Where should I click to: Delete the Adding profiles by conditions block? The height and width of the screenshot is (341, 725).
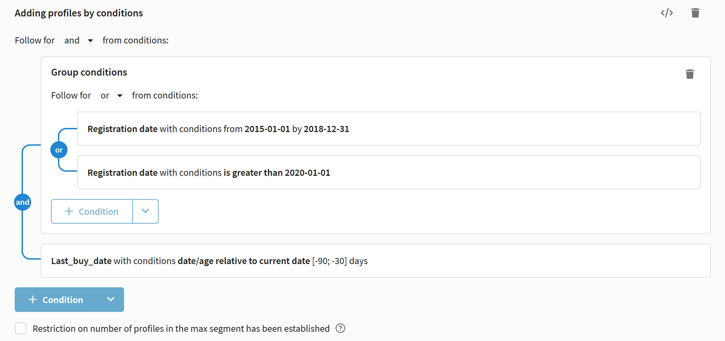tap(695, 13)
